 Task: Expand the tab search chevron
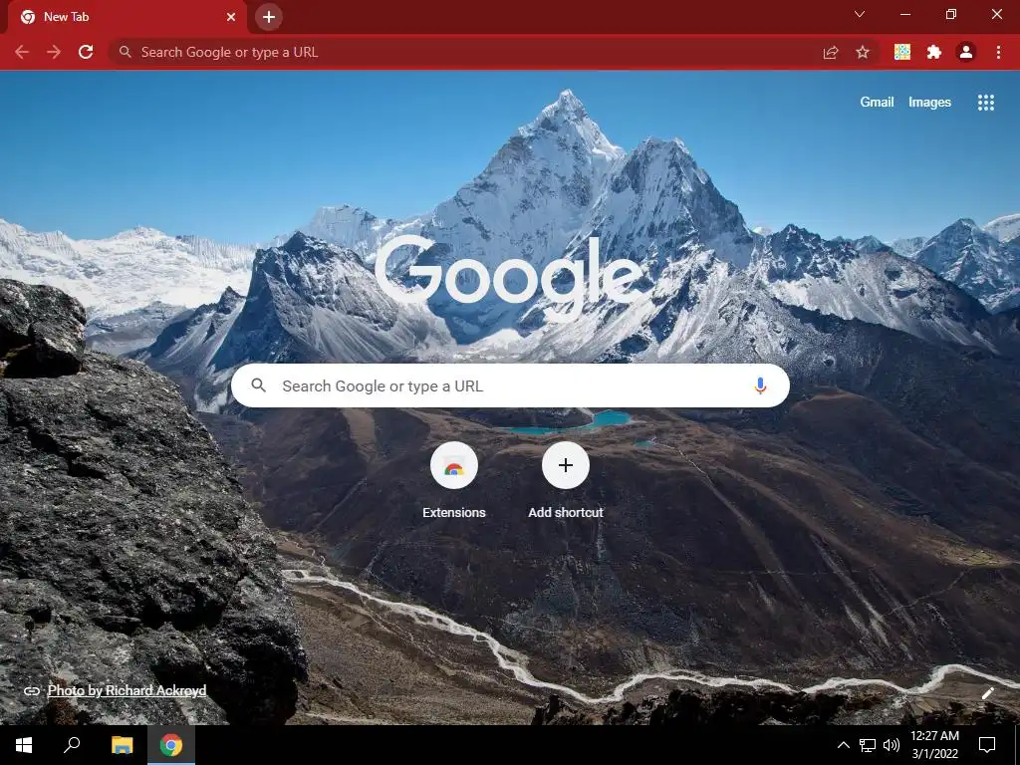coord(860,14)
